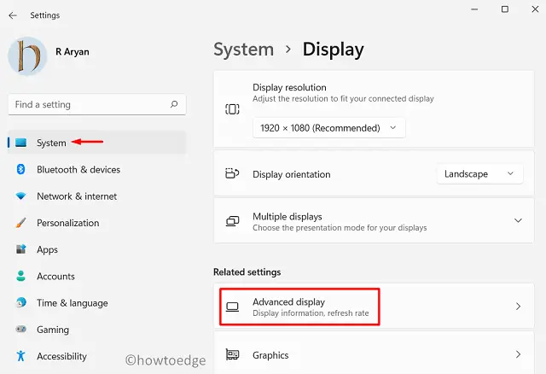Click the R Aryan profile avatar

28,56
